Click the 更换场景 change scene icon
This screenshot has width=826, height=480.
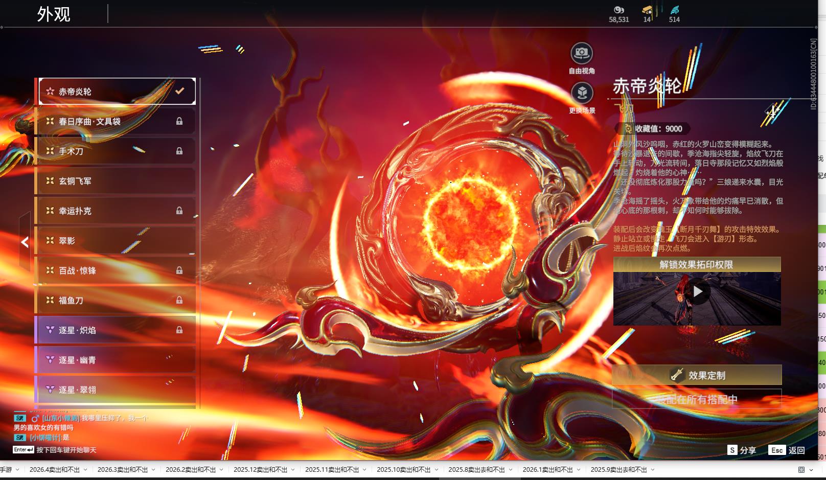[582, 93]
